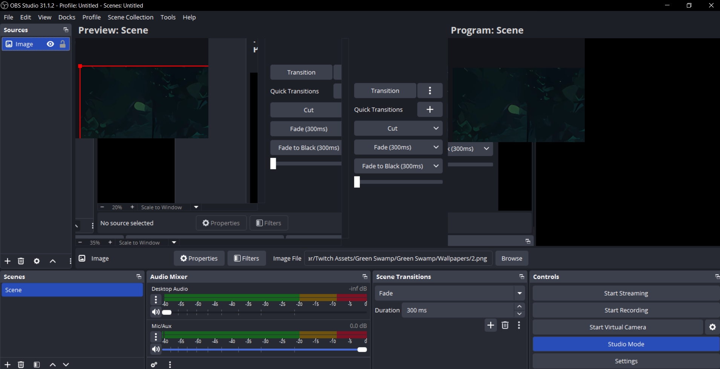
Task: Open advanced audio properties gear icon
Action: (x=154, y=364)
